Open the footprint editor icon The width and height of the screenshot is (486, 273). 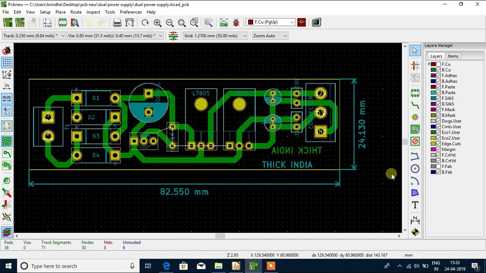pyautogui.click(x=63, y=22)
